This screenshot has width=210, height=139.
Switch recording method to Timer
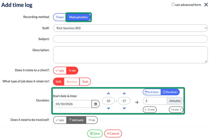(60, 17)
